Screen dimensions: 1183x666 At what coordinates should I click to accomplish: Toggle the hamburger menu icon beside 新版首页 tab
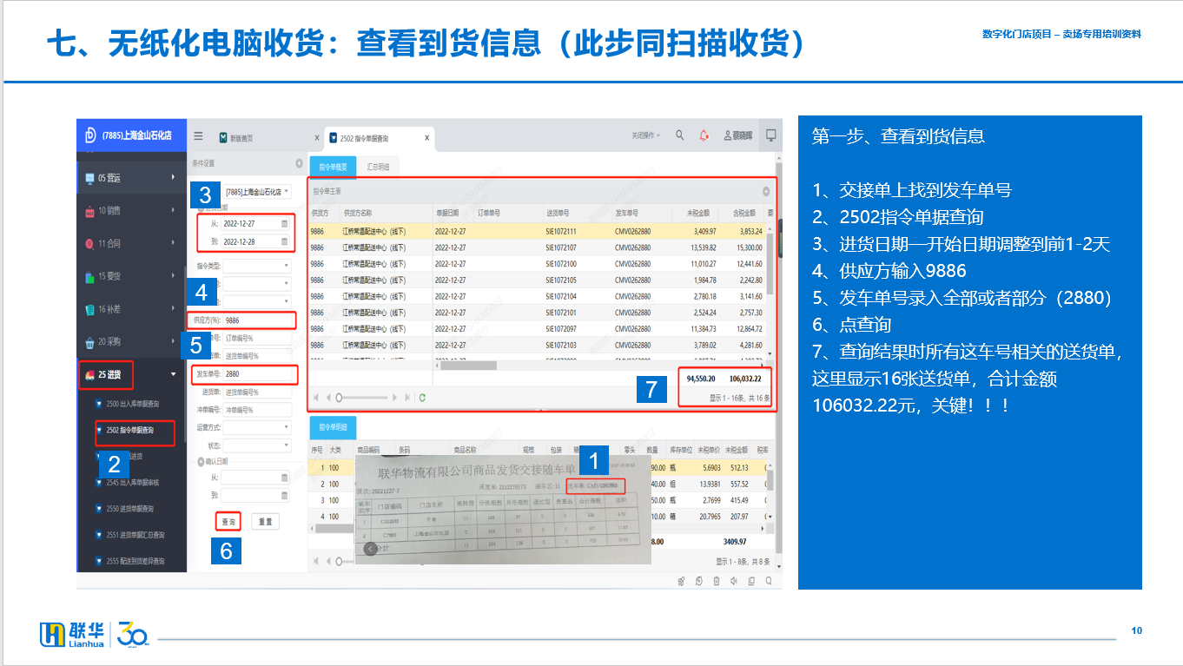pos(198,136)
